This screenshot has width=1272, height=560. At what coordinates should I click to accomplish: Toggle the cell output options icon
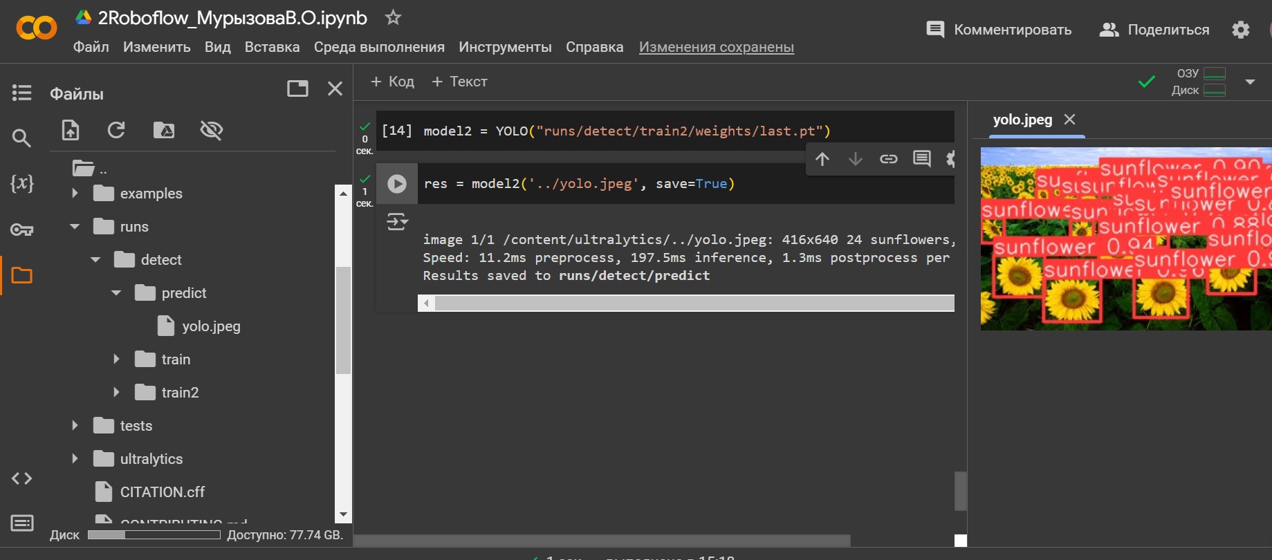click(397, 221)
